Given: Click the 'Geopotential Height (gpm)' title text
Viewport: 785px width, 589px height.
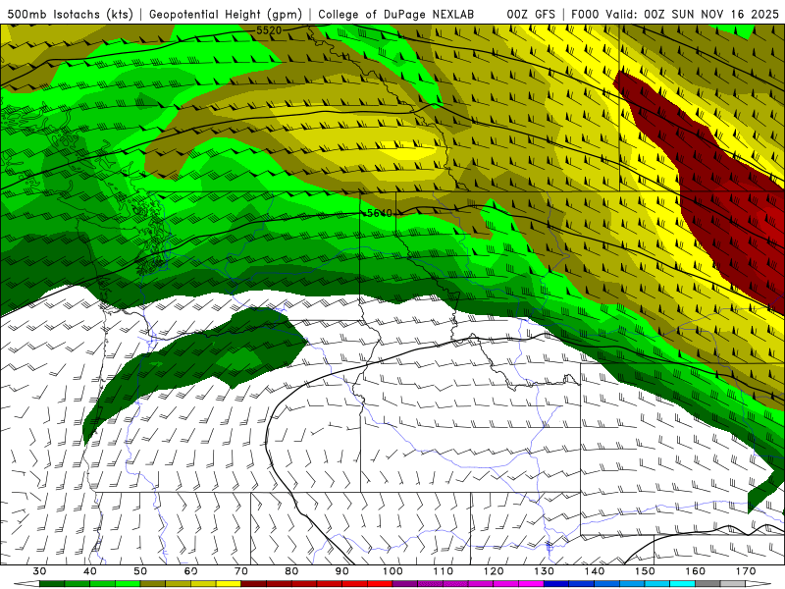Looking at the screenshot, I should 226,14.
